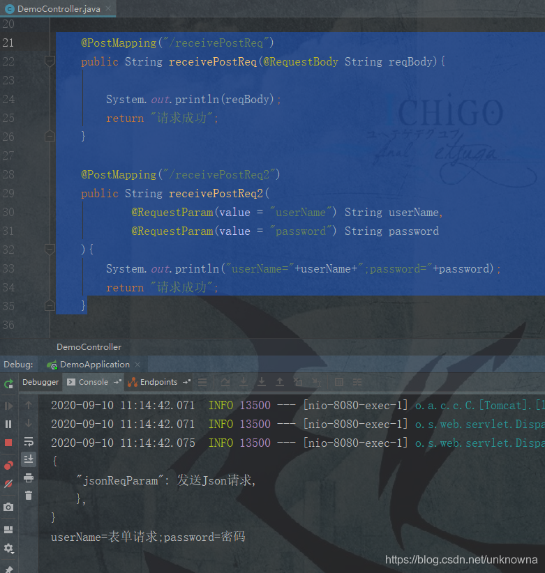This screenshot has width=545, height=573.
Task: Click the @PostMapping("/receivePostReq") annotation
Action: click(177, 43)
